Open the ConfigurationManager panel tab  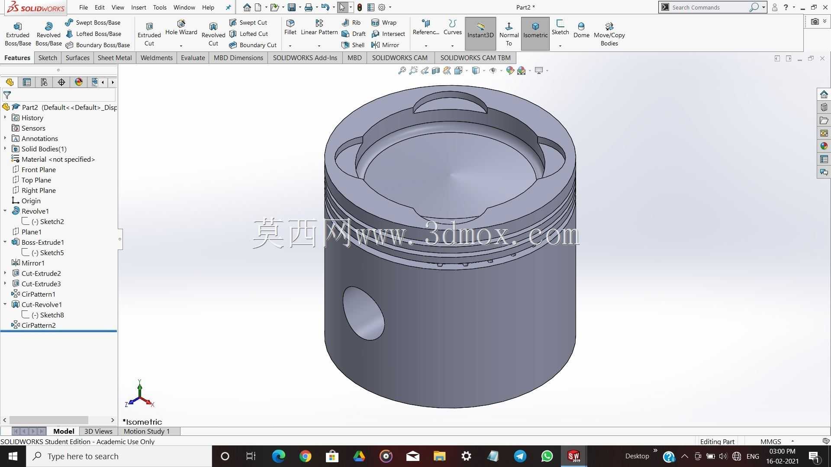[x=44, y=82]
